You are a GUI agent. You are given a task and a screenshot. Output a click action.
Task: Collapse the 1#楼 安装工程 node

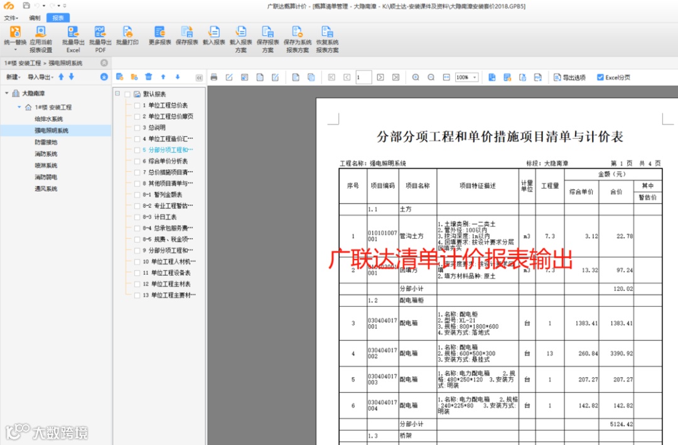point(19,107)
